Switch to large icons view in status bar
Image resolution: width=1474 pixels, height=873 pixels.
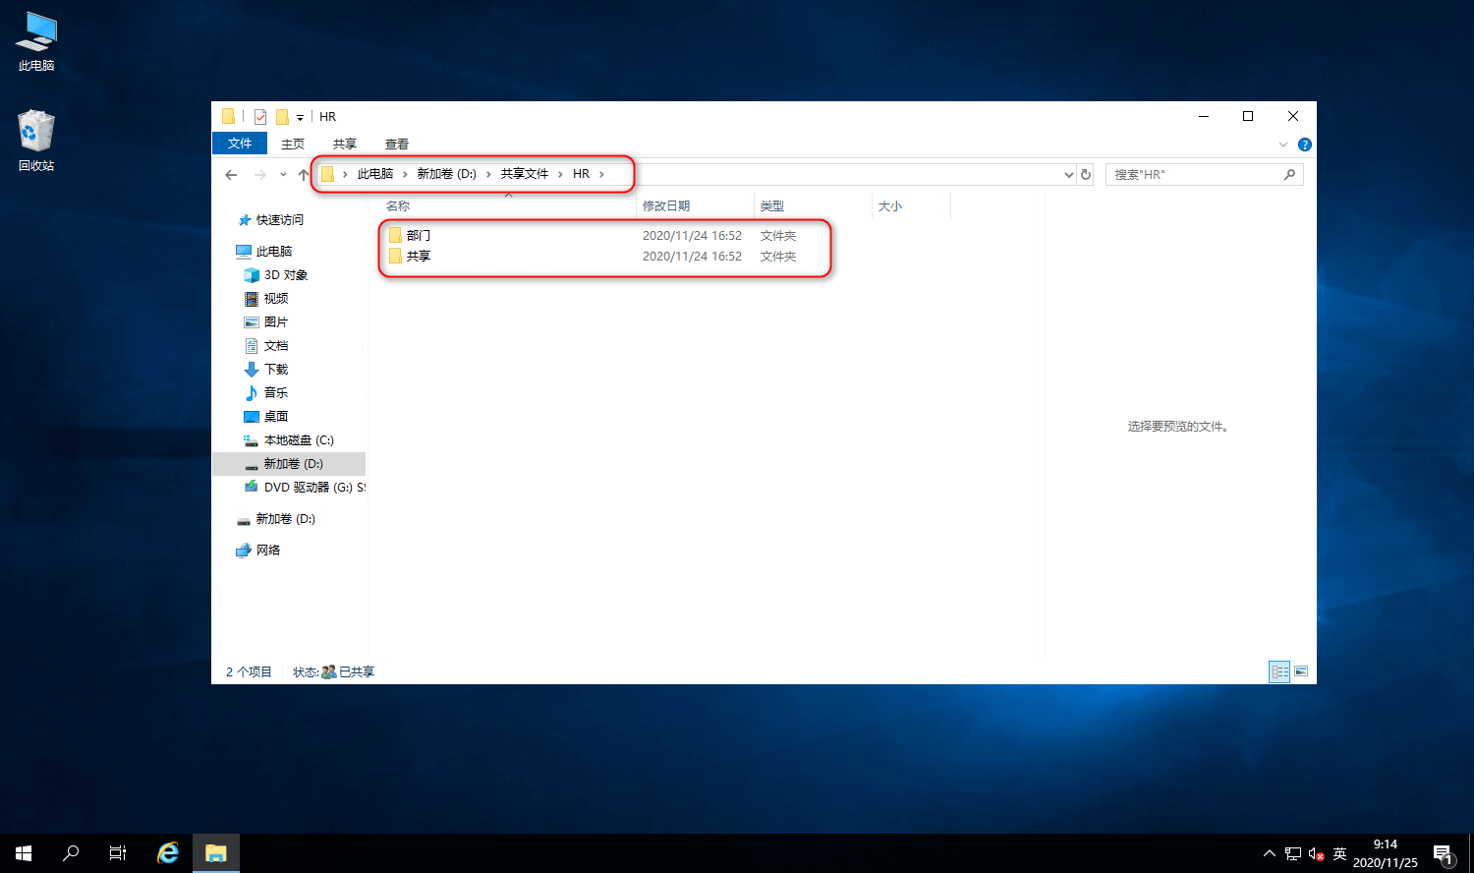1301,671
